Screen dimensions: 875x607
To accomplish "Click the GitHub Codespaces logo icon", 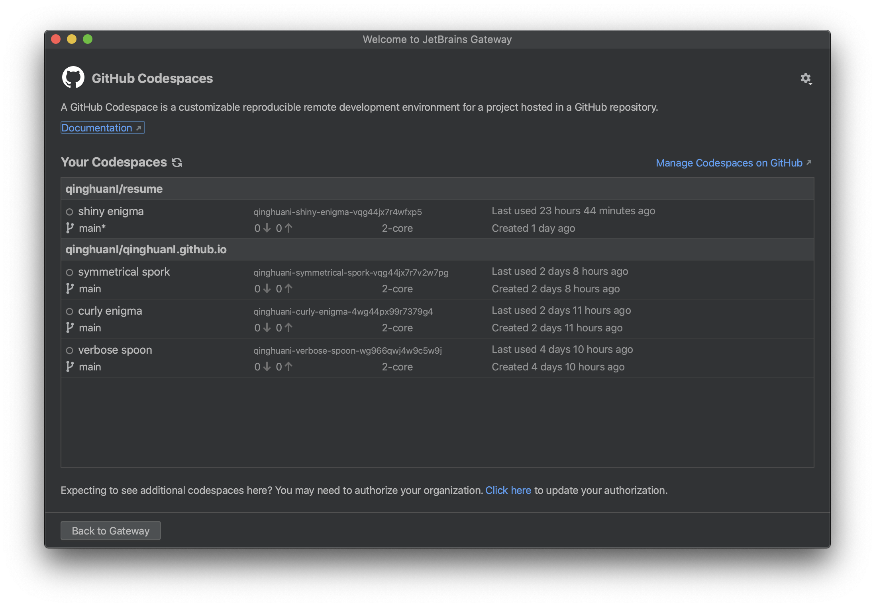I will pos(73,77).
